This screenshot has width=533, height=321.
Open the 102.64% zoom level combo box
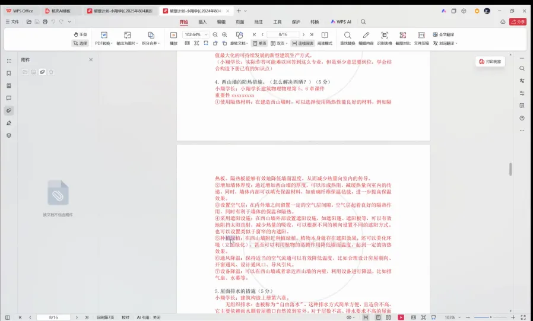point(195,34)
